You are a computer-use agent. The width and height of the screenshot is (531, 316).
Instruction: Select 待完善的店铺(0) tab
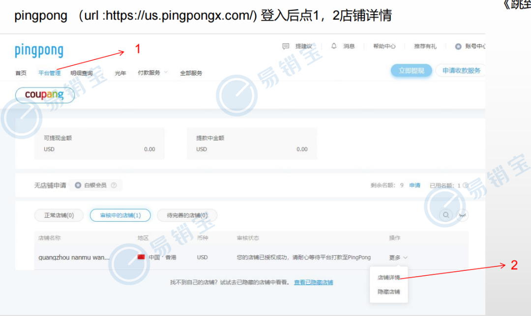coord(187,215)
